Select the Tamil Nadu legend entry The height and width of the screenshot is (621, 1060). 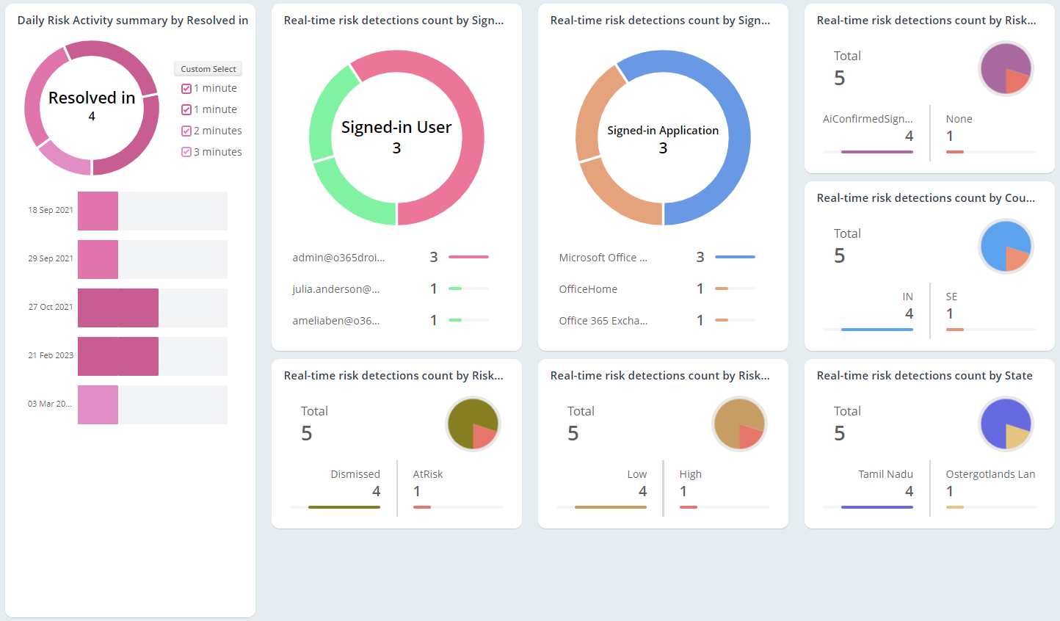(885, 474)
